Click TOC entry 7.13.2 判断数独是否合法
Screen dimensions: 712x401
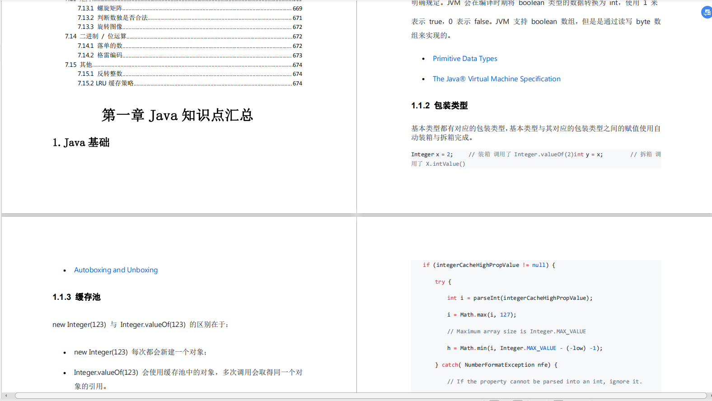(190, 18)
